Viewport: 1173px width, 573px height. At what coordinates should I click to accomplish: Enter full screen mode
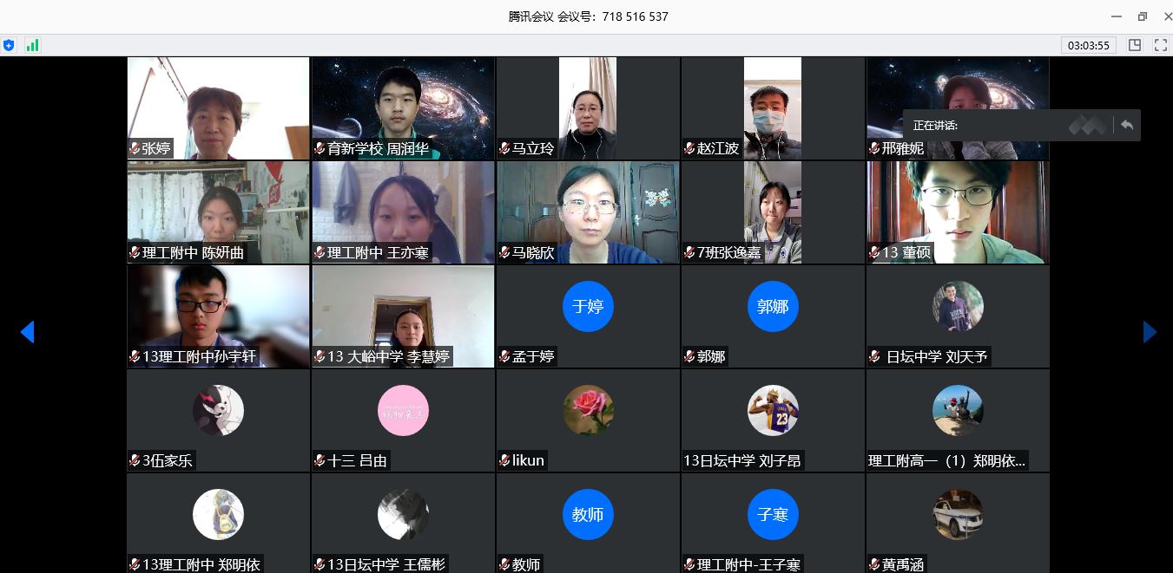(x=1160, y=45)
